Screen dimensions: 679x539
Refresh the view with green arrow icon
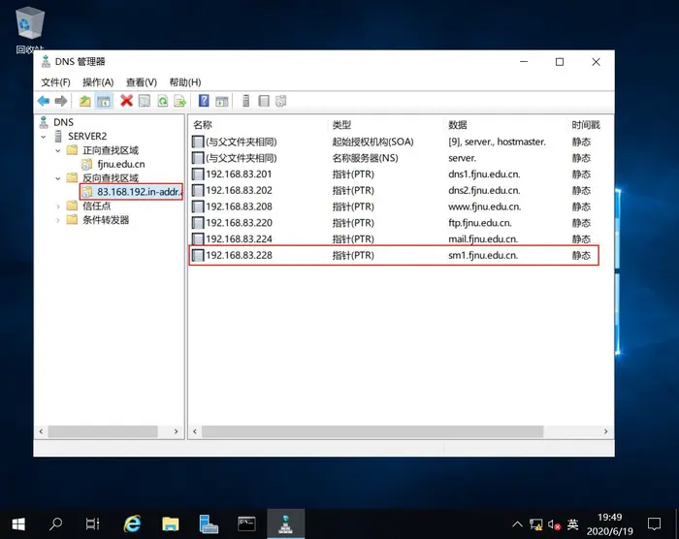click(x=162, y=101)
